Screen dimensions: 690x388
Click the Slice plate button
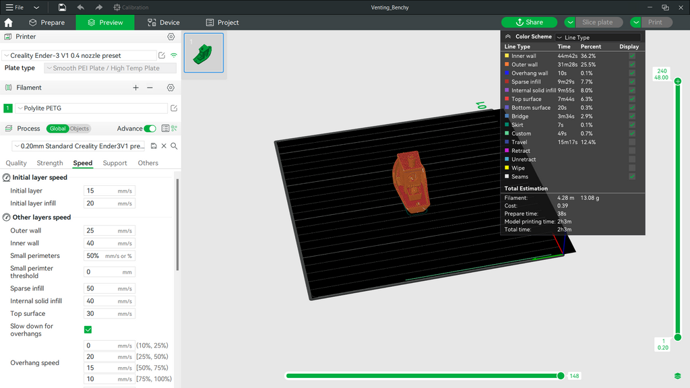[600, 22]
